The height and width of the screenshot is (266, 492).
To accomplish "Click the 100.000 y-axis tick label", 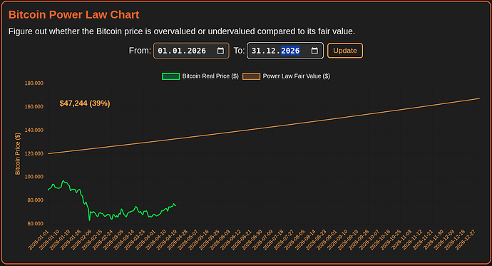I will pyautogui.click(x=34, y=177).
